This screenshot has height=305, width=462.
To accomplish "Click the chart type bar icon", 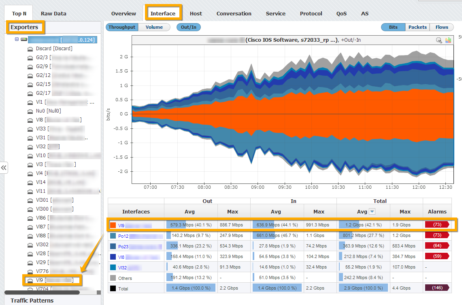I will coord(448,40).
